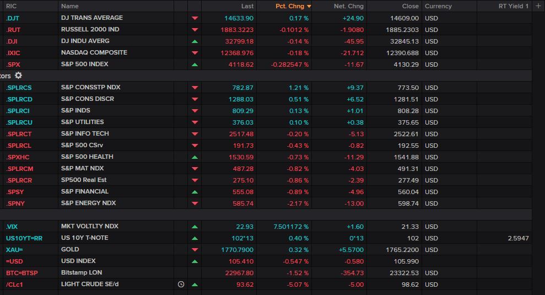Open the /CLc1 instrument code

pyautogui.click(x=14, y=285)
